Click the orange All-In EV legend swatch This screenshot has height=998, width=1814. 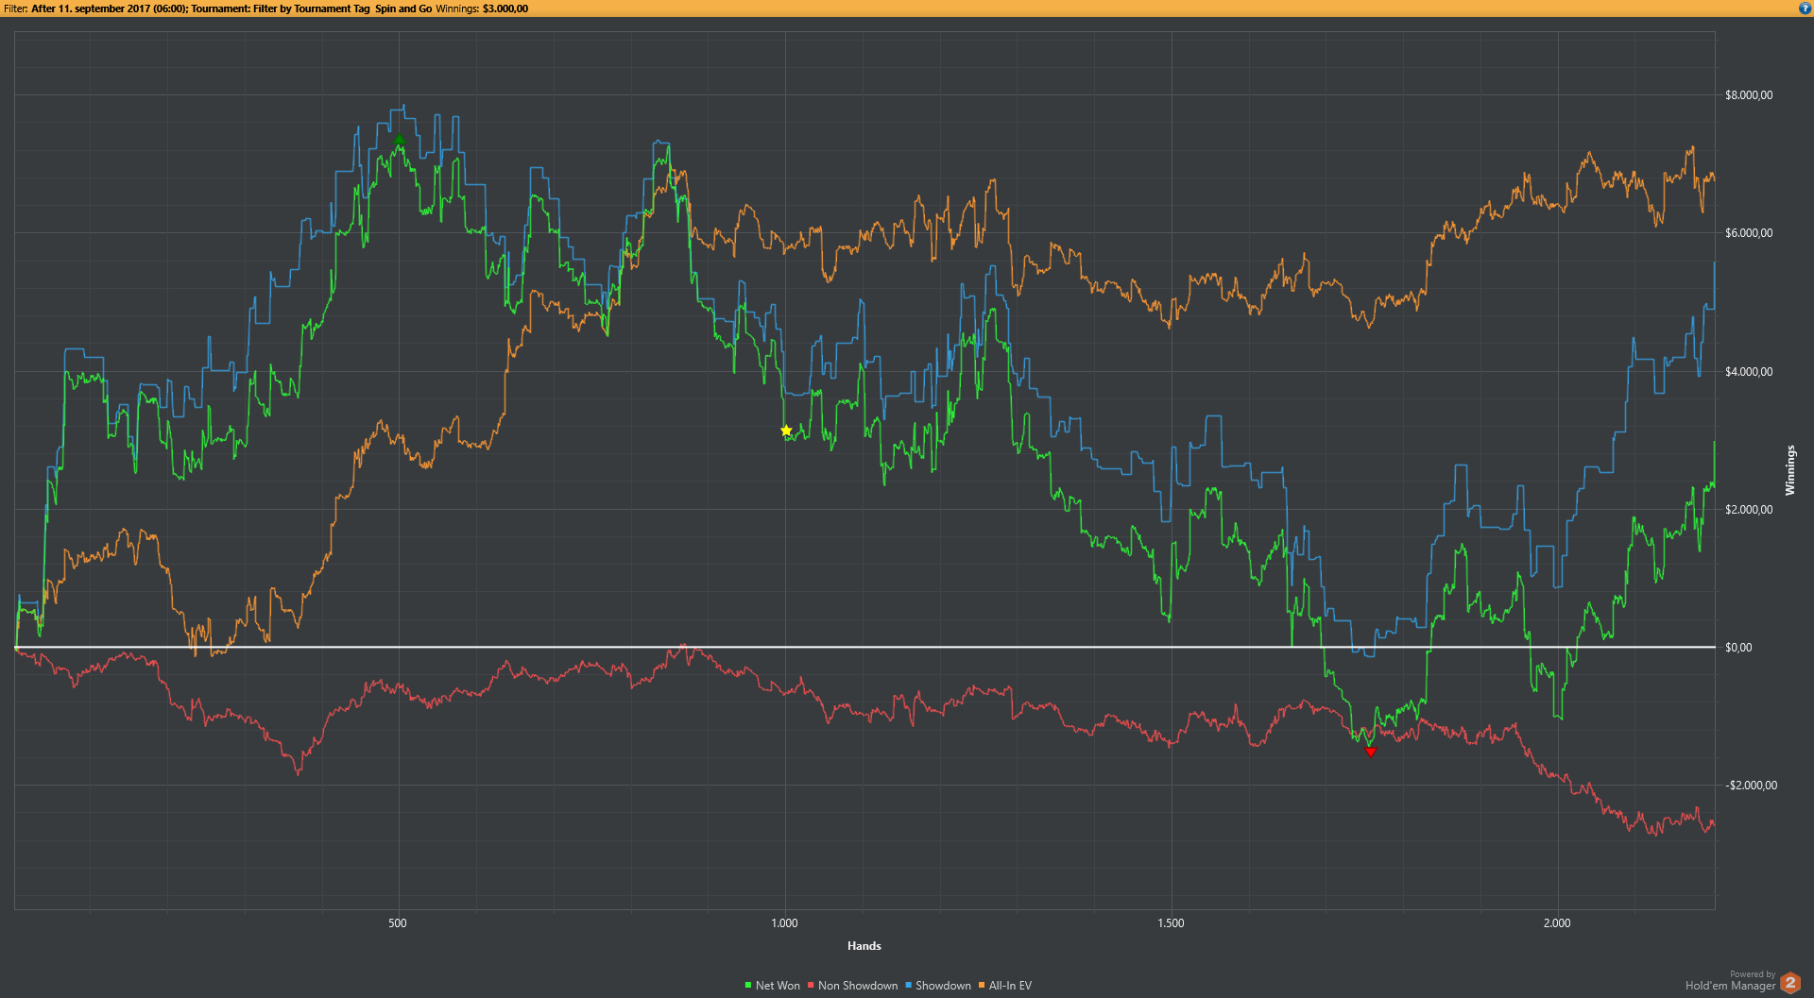982,986
